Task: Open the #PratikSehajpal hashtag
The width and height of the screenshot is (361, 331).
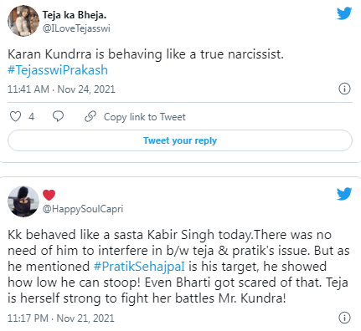Action: (x=139, y=267)
